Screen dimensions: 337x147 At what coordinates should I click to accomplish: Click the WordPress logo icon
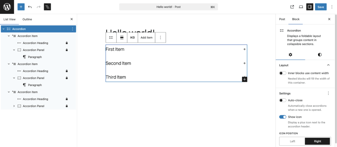tap(7, 7)
